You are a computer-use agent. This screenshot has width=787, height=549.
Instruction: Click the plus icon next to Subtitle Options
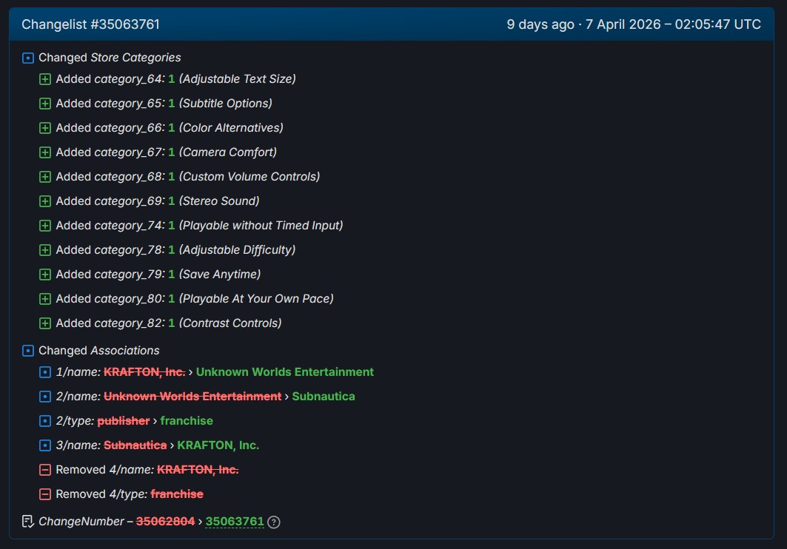[x=45, y=104]
